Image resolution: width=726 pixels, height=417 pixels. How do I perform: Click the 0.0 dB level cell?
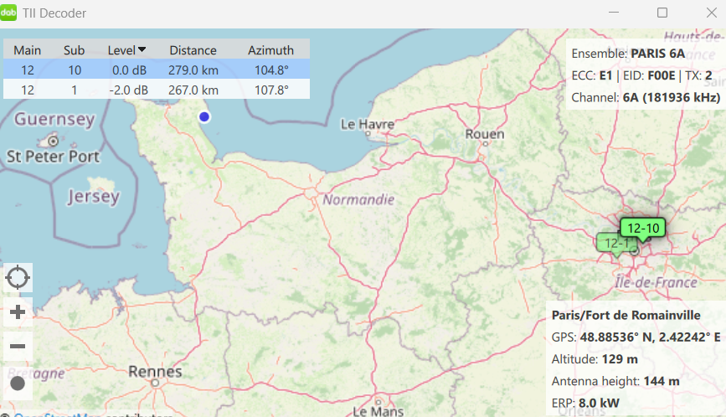click(x=129, y=70)
